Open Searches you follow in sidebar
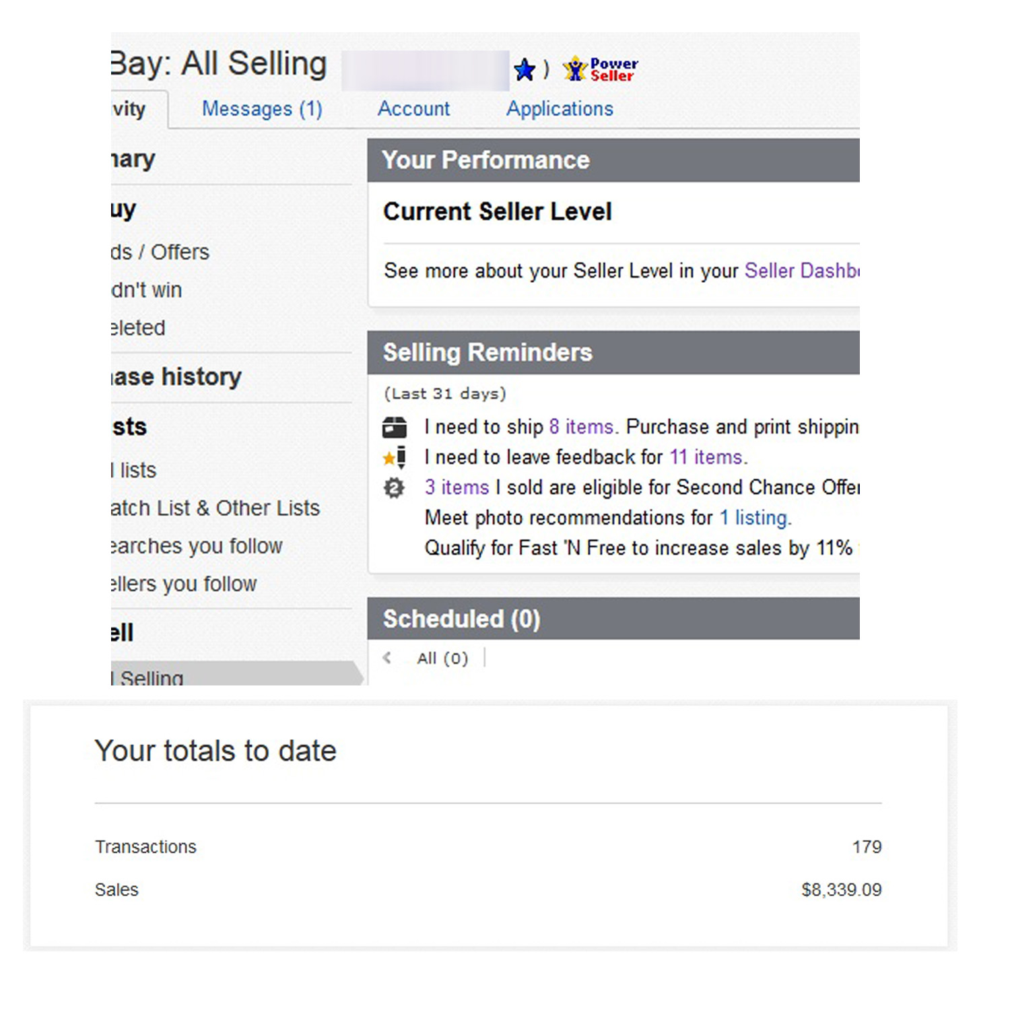1010x1010 pixels. pos(197,545)
